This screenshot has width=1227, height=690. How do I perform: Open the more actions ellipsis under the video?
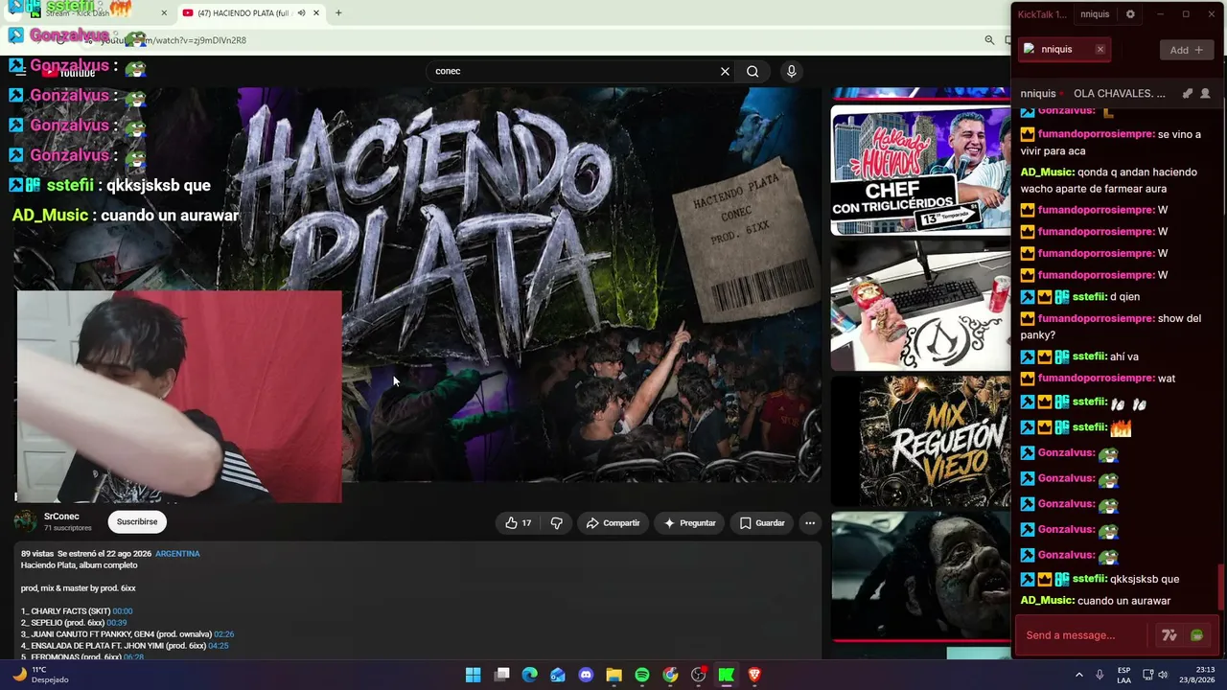pos(810,523)
